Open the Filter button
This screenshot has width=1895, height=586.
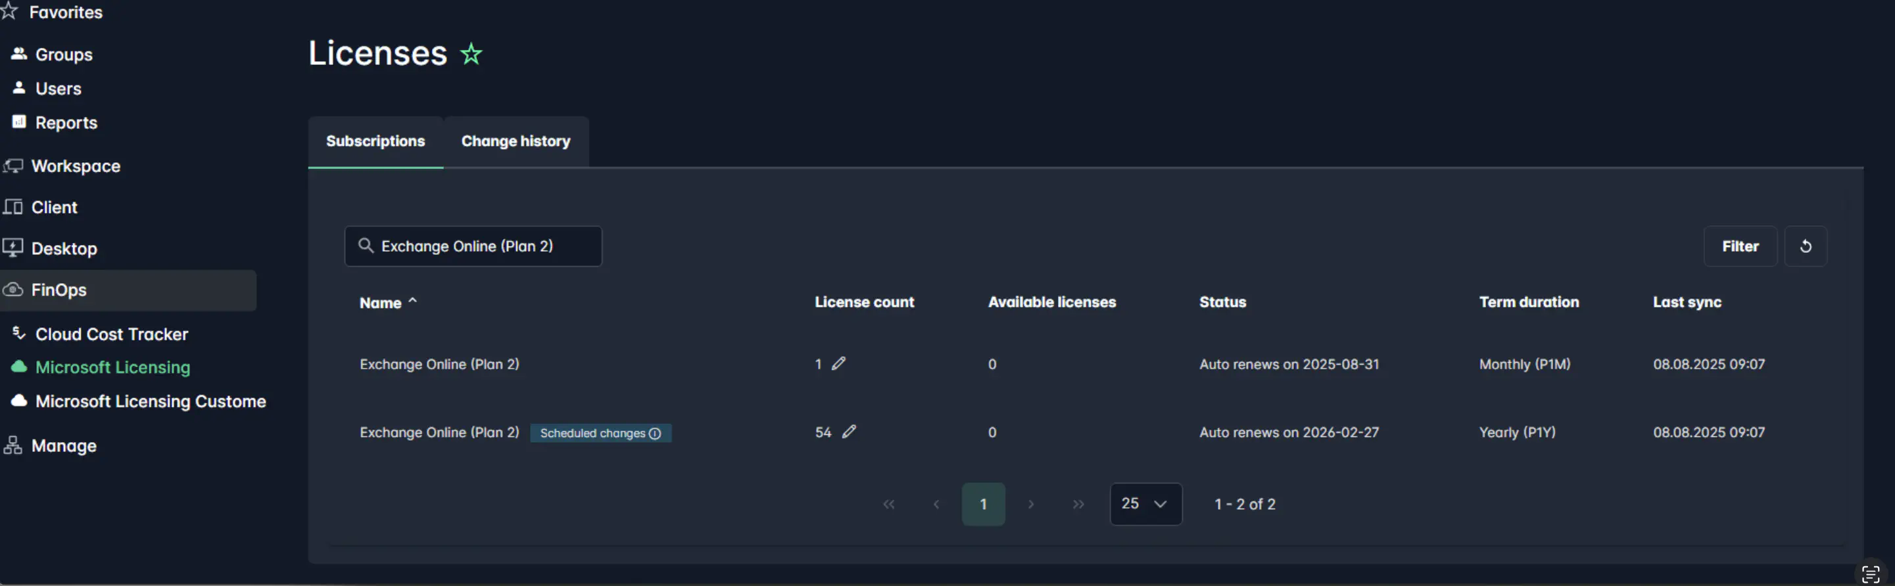click(x=1740, y=246)
